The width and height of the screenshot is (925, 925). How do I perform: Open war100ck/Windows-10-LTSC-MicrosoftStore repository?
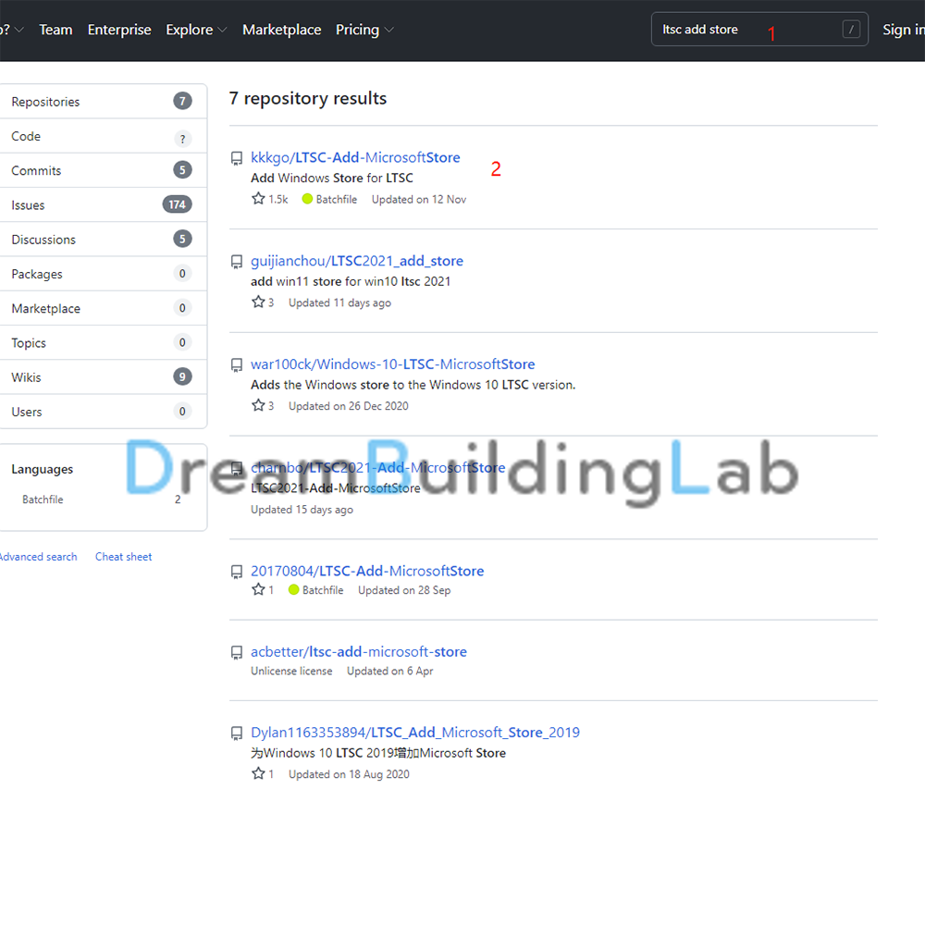(x=393, y=364)
